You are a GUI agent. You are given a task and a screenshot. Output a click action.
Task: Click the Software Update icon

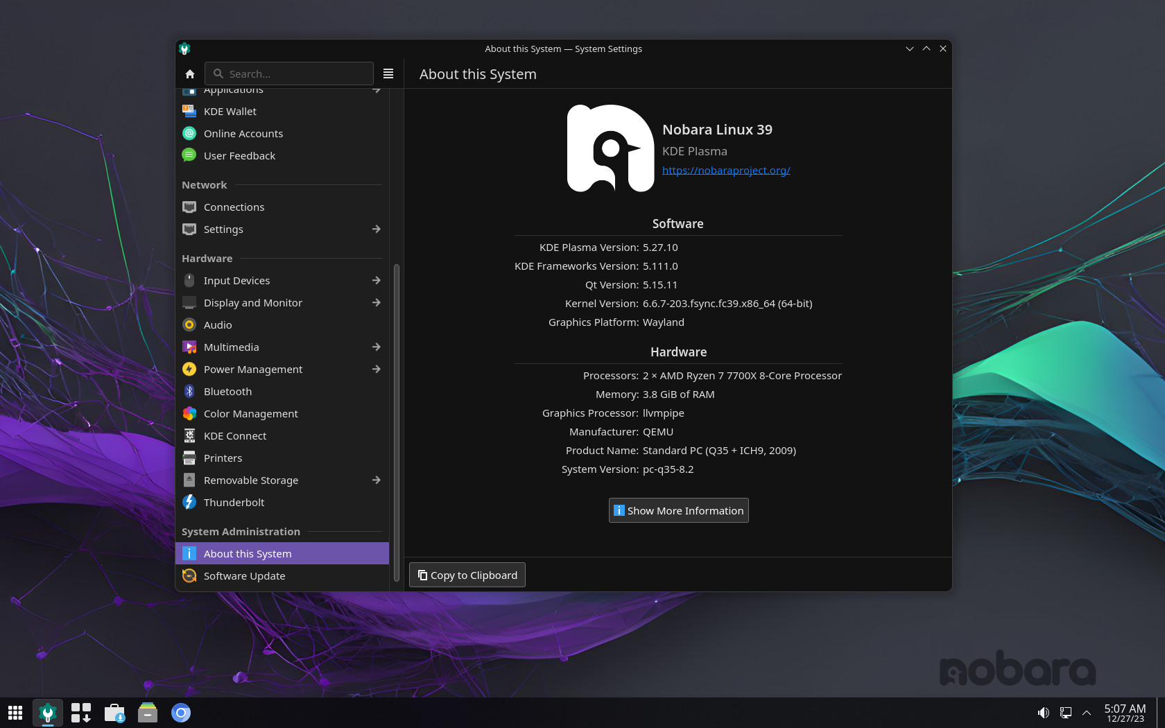tap(189, 575)
